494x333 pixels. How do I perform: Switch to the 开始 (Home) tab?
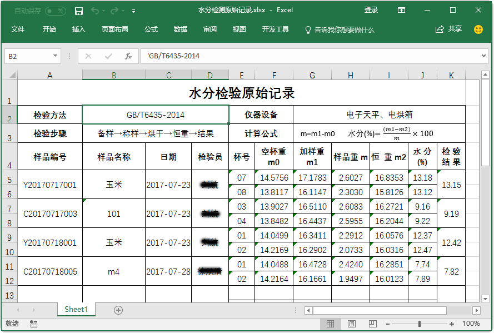[x=49, y=29]
